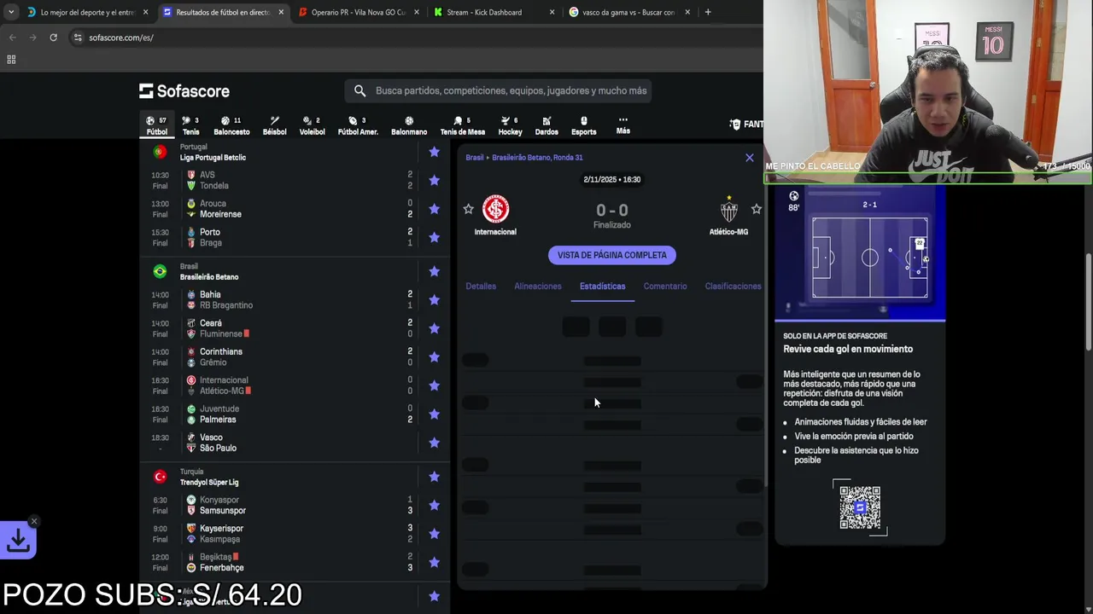1093x614 pixels.
Task: Select the Fútbol sport icon
Action: (x=157, y=125)
